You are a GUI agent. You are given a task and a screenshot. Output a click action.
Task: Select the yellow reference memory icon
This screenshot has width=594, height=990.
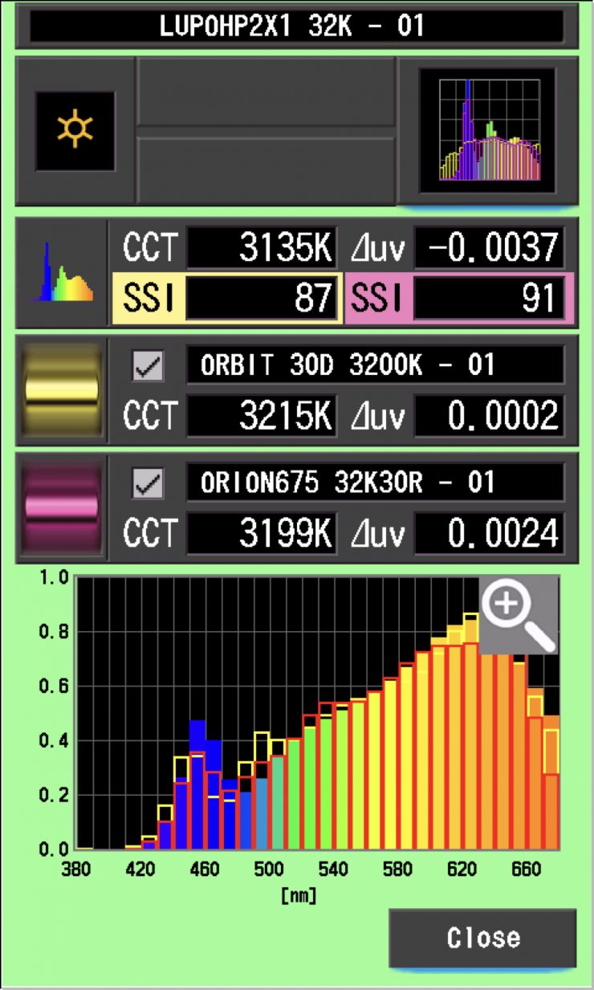click(63, 390)
